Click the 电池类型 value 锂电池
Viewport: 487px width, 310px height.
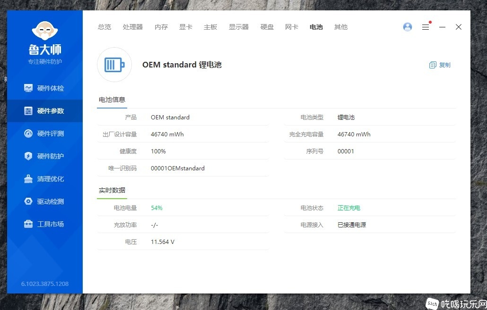pyautogui.click(x=346, y=117)
